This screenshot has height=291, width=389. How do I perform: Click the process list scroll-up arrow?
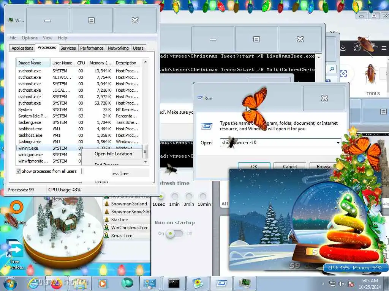click(145, 62)
